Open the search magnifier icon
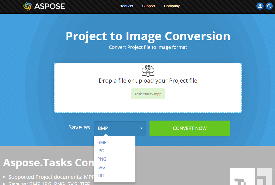Viewport: 275px width, 185px height. tap(269, 6)
